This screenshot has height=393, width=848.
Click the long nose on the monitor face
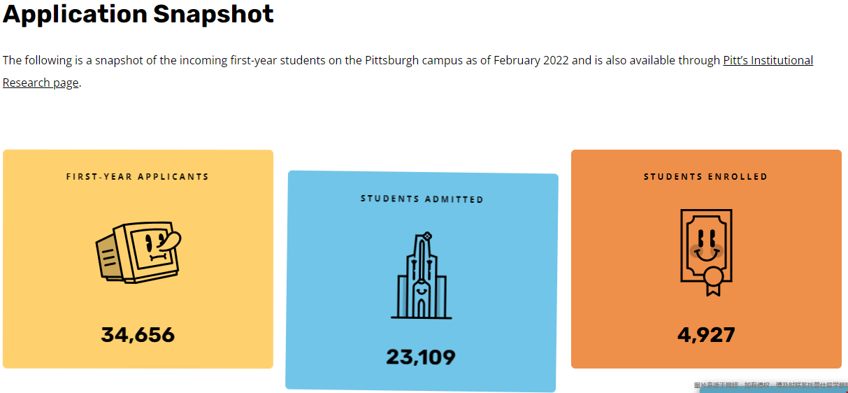[x=167, y=241]
